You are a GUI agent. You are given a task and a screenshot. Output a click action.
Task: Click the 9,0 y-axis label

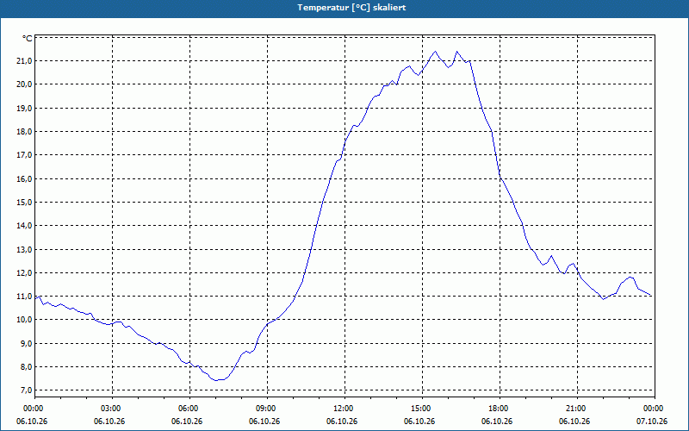click(26, 343)
